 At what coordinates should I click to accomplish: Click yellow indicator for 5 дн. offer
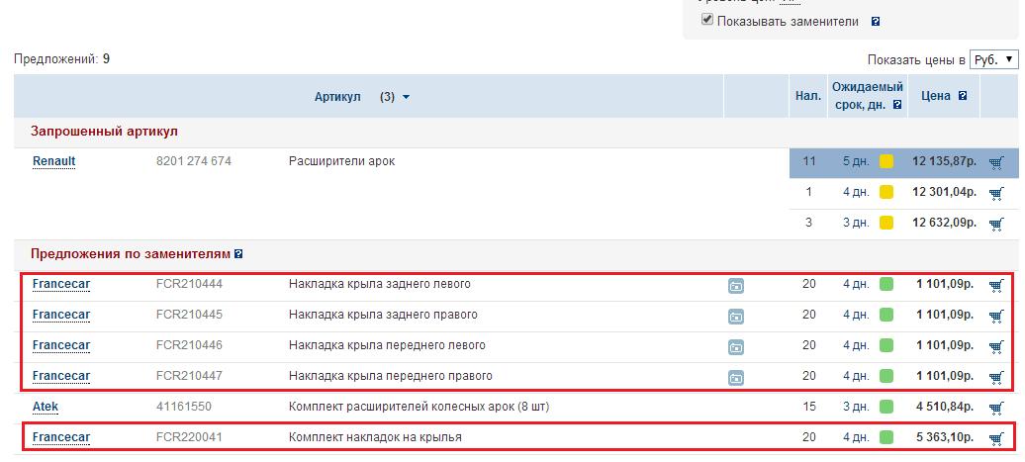pyautogui.click(x=886, y=161)
